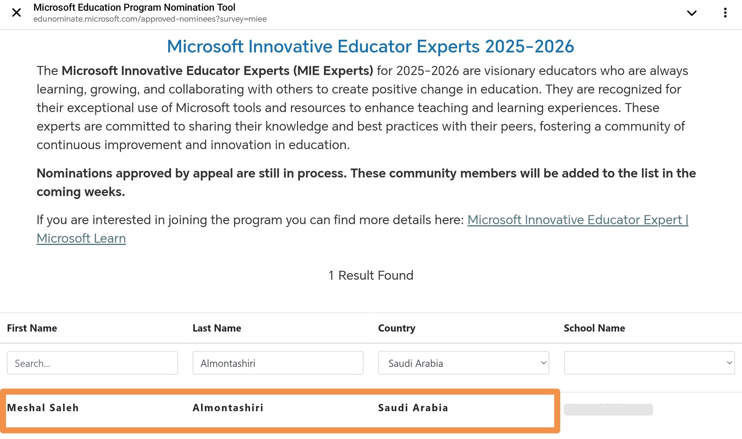Open the Microsoft Innovative Educator Expert link
The width and height of the screenshot is (742, 439).
[578, 220]
